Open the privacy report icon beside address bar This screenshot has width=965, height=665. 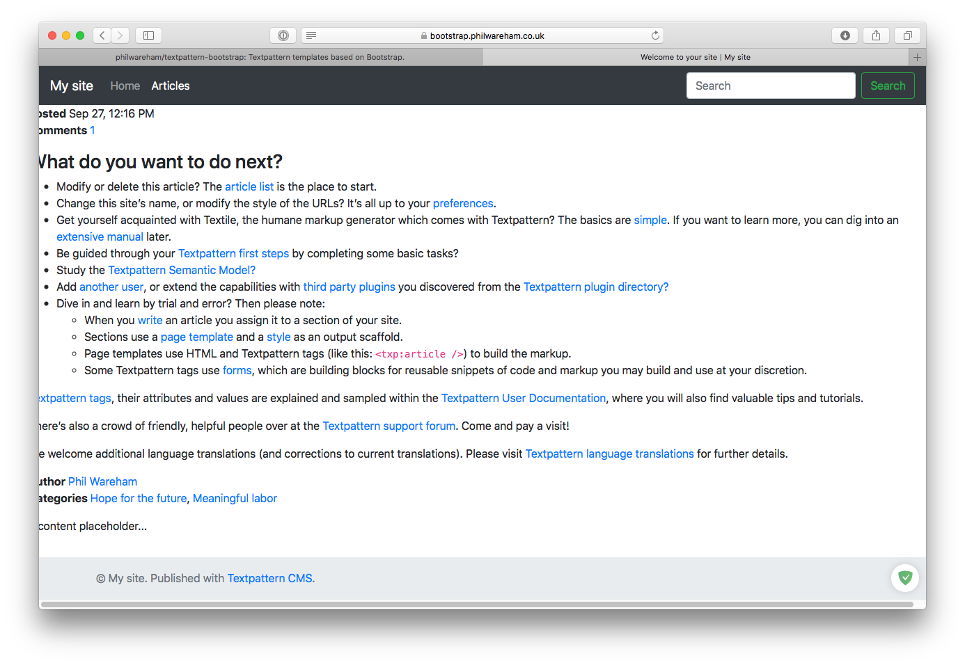click(x=283, y=35)
